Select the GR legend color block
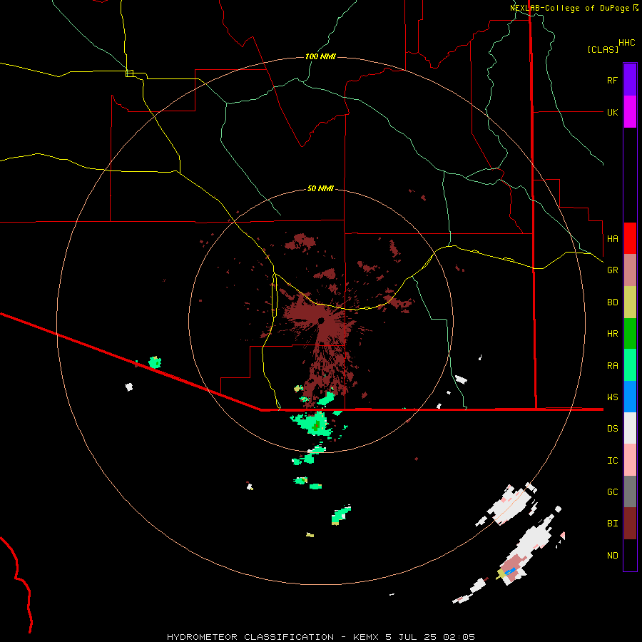Image resolution: width=642 pixels, height=642 pixels. pos(630,270)
